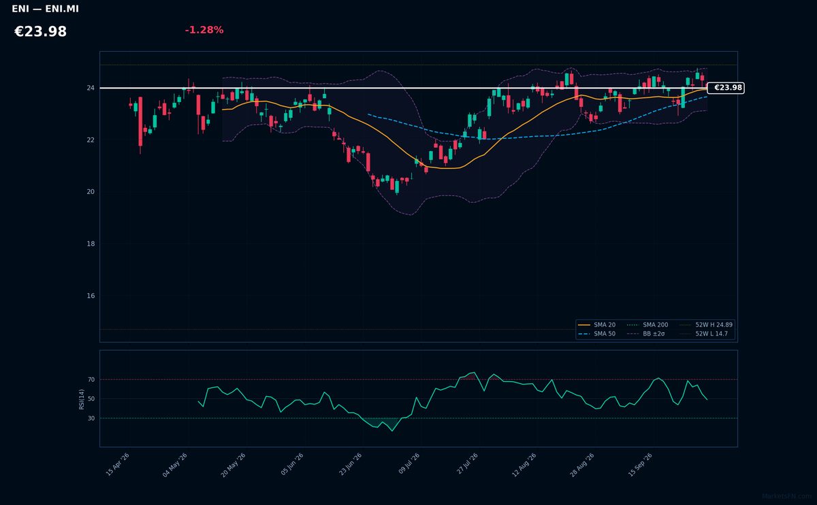The height and width of the screenshot is (505, 817).
Task: Click the ENI — ENI.MI ticker title
Action: [45, 9]
